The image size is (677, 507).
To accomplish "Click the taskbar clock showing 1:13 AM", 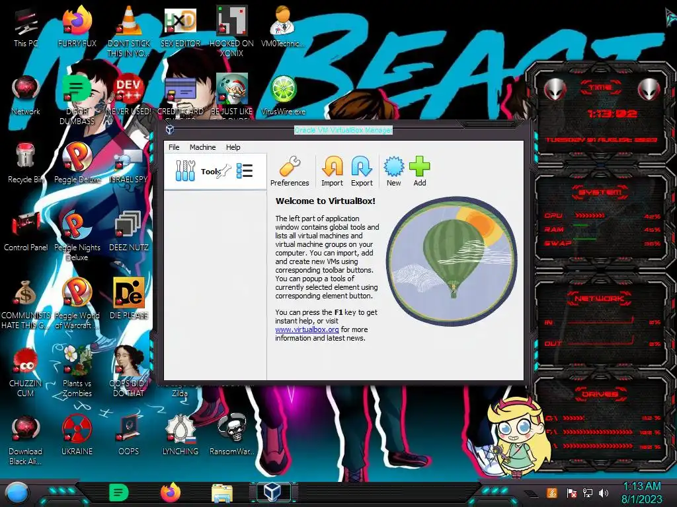I will point(642,492).
